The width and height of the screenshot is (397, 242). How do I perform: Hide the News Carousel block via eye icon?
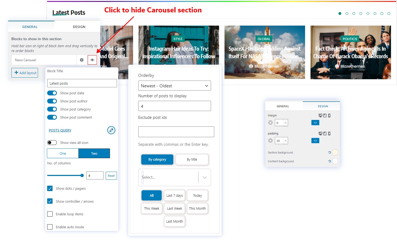click(x=92, y=60)
